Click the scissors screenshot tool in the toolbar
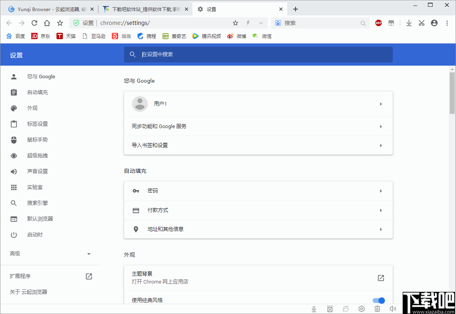 (x=421, y=23)
